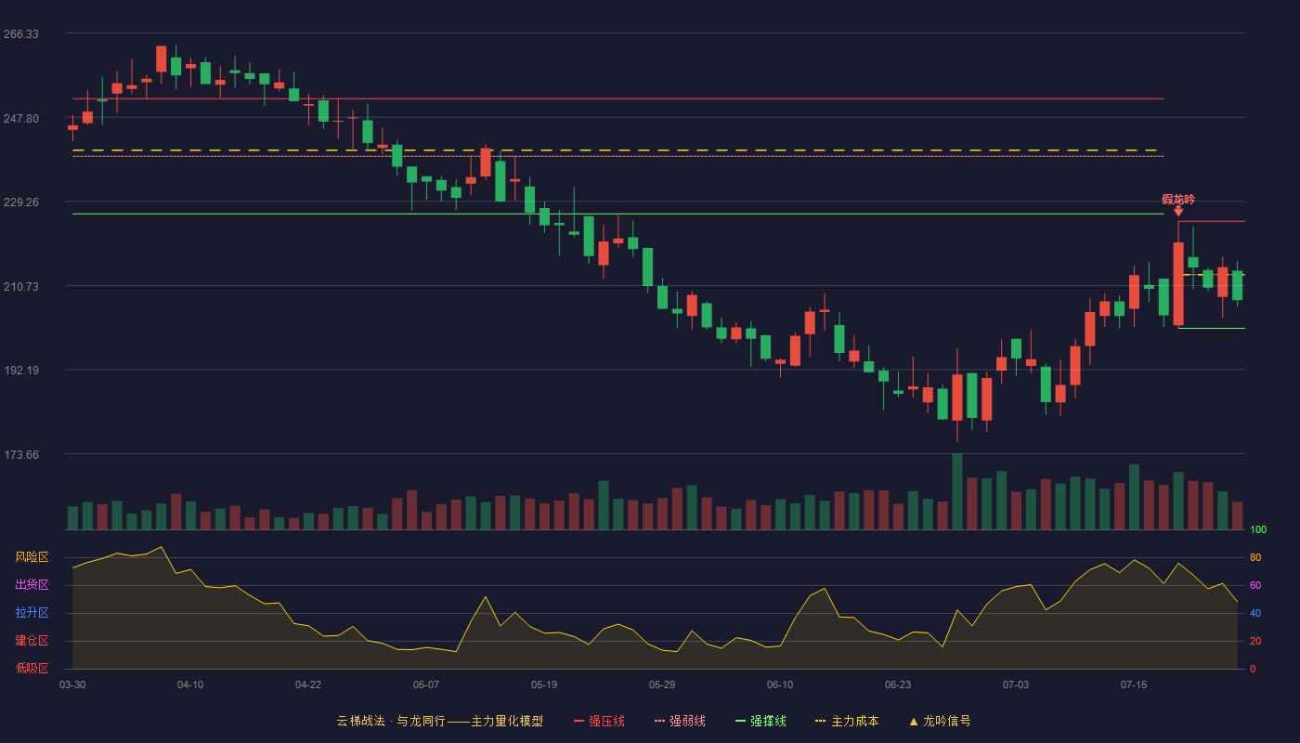Click the 07-15 date label
1300x743 pixels.
(x=1134, y=684)
